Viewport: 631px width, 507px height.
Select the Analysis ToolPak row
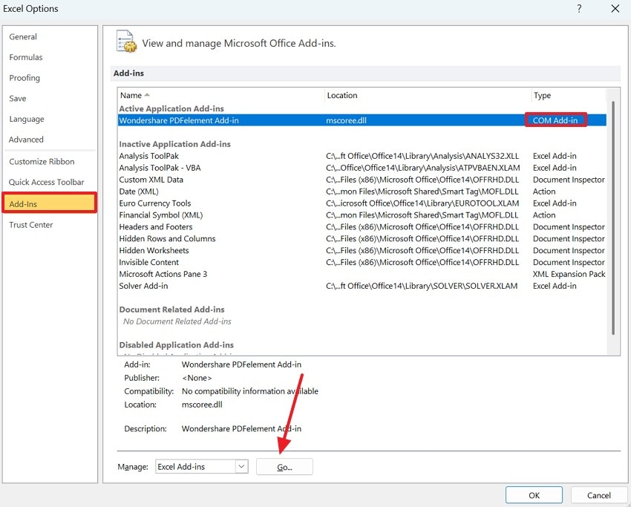coord(362,156)
